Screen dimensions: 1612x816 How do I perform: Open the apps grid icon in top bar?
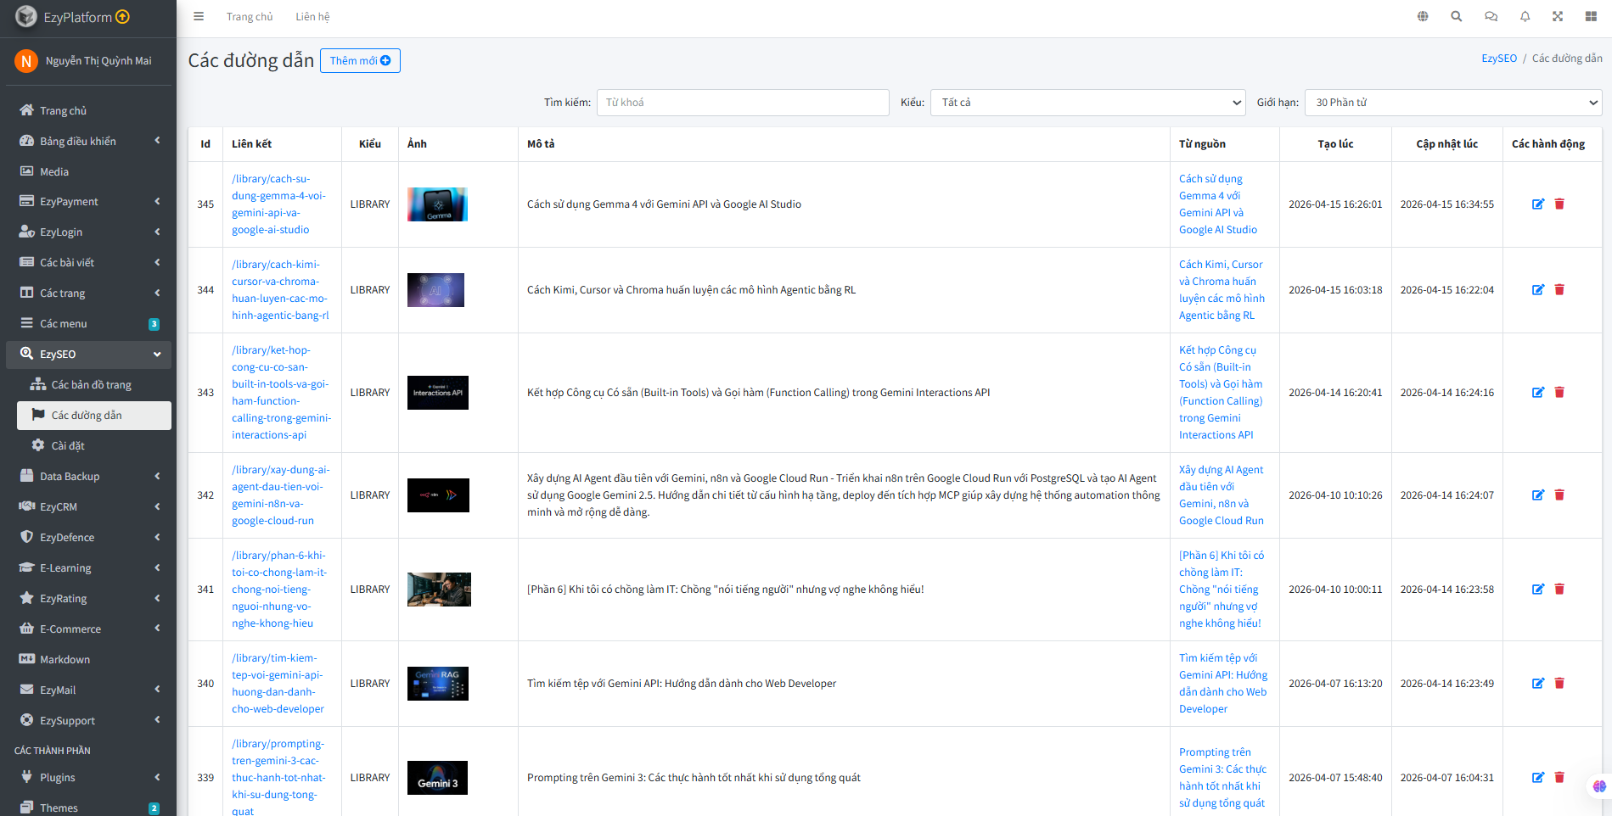(x=1592, y=16)
